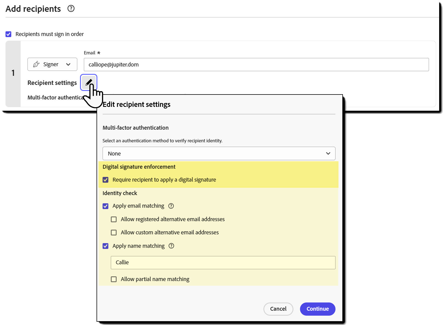
Task: Click the Cancel button
Action: 278,309
